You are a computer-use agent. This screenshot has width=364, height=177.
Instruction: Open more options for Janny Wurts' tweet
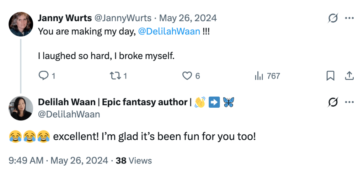click(349, 18)
